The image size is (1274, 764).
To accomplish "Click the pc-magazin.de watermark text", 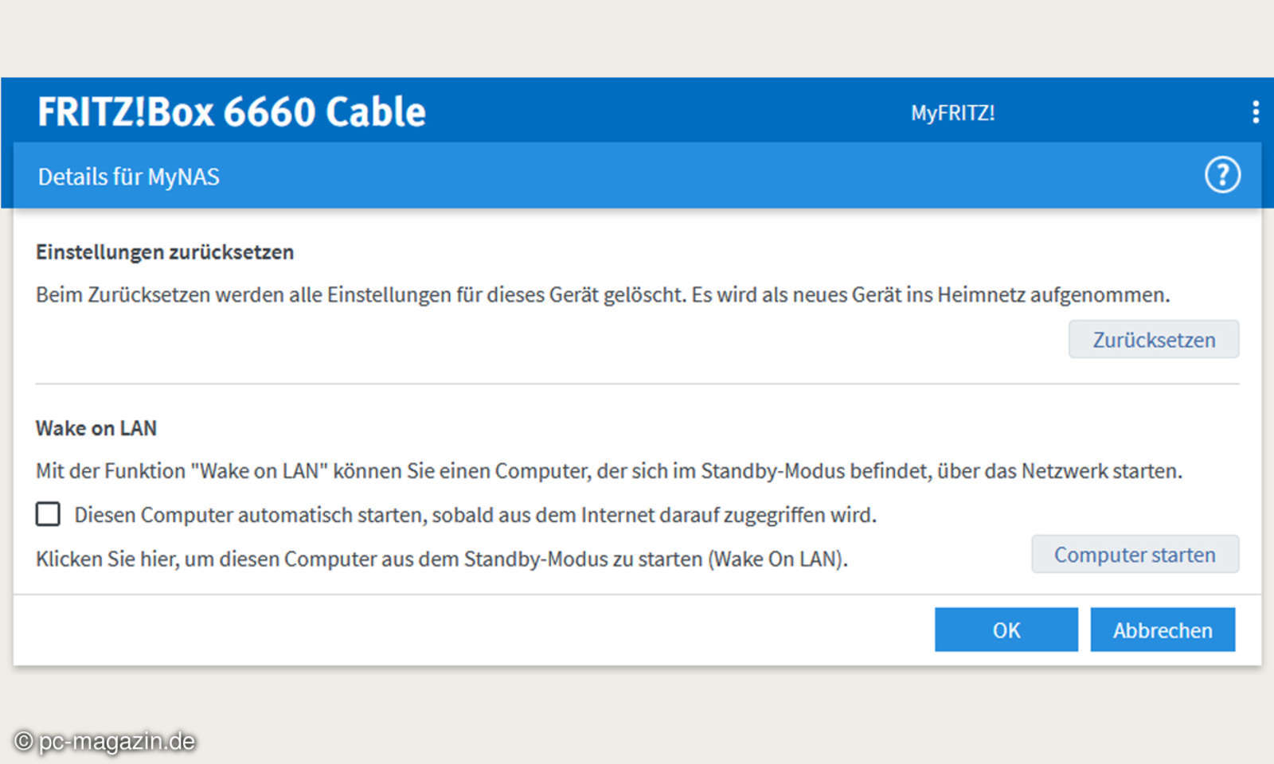I will (x=116, y=741).
